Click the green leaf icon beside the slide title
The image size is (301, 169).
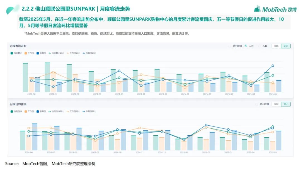click(13, 9)
